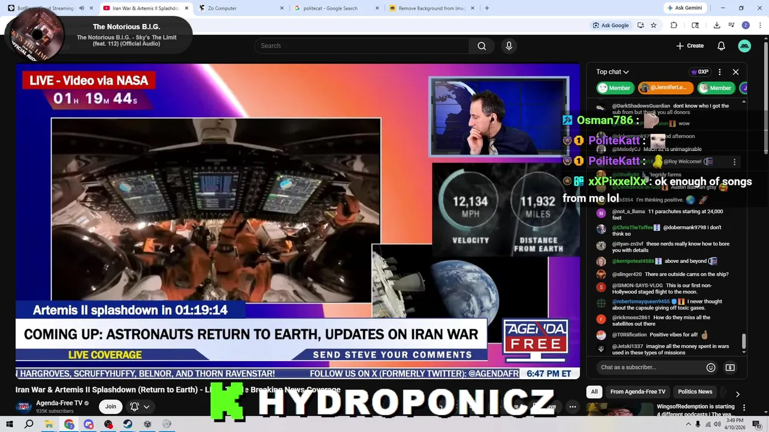769x432 pixels.
Task: Toggle microphone icon in system tray
Action: (698, 424)
